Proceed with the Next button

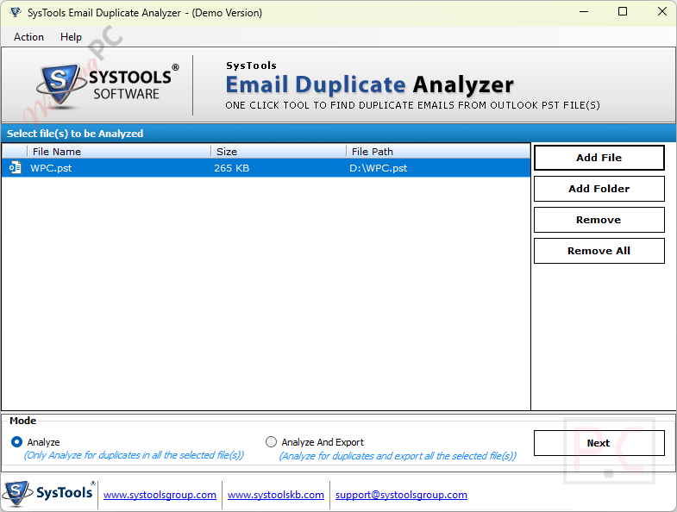(599, 443)
